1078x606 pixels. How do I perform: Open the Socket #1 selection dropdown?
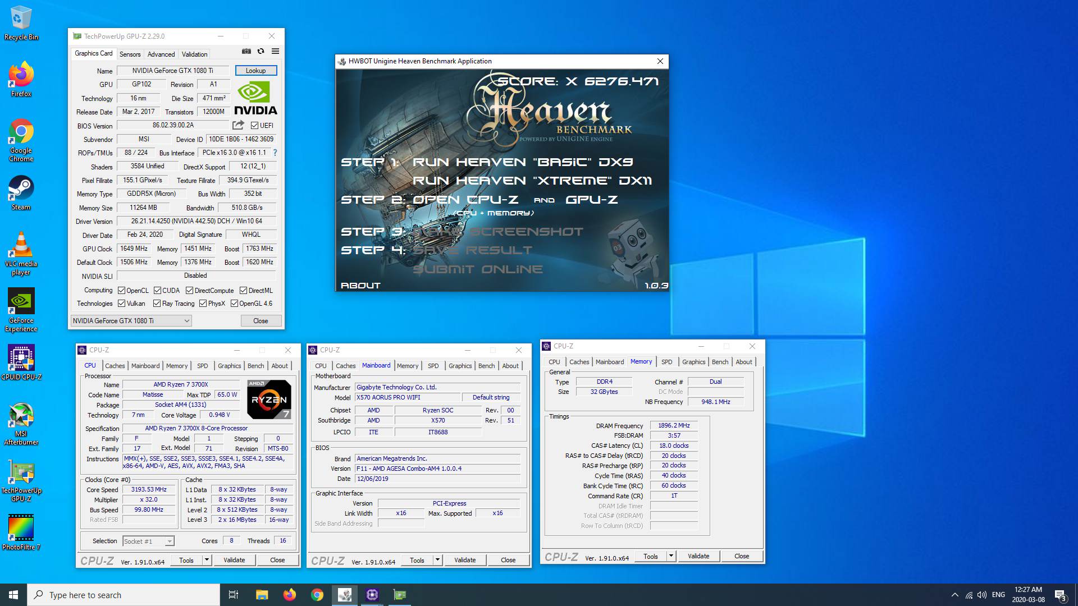point(148,541)
